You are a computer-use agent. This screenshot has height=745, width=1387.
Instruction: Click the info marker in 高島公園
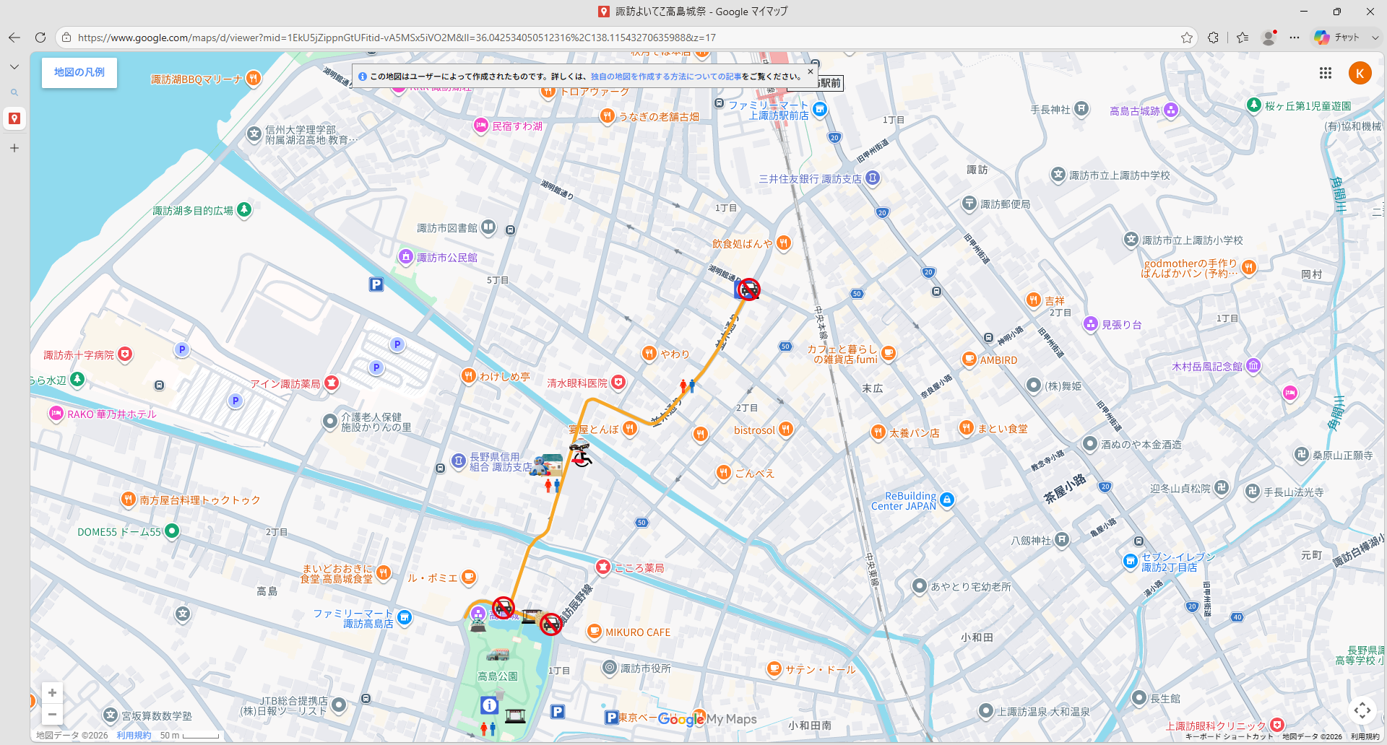pyautogui.click(x=489, y=705)
